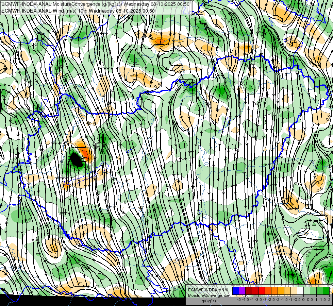This screenshot has width=333, height=306.
Task: Click the legend tick label 2
Action: 329,300
